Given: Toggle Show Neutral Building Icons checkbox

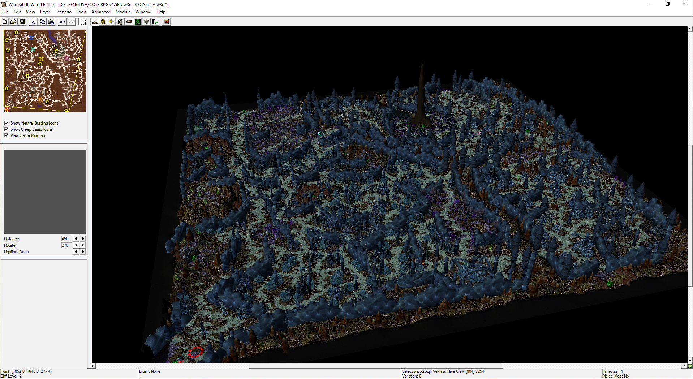Looking at the screenshot, I should [x=6, y=123].
